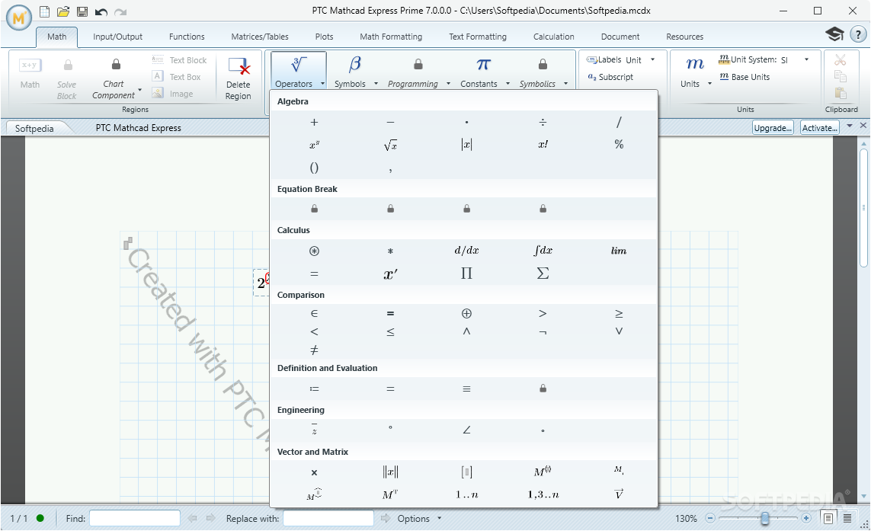
Task: Insert the product Π operator
Action: coord(466,273)
